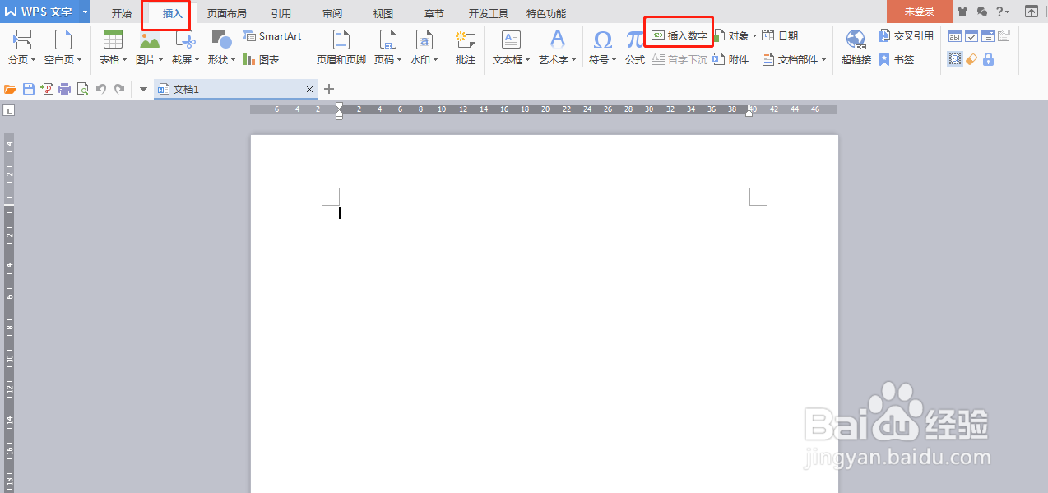Switch to the 引用 tab
This screenshot has width=1048, height=493.
click(281, 13)
